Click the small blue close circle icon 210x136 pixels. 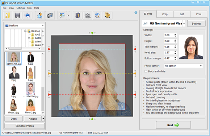click(136, 12)
